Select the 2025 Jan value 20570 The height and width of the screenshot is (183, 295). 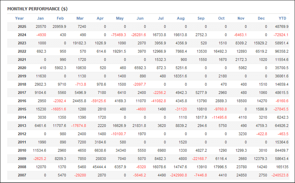tap(41, 27)
